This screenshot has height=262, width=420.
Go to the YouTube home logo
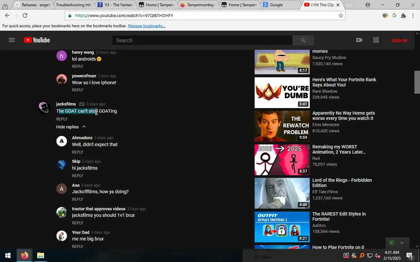pyautogui.click(x=37, y=40)
